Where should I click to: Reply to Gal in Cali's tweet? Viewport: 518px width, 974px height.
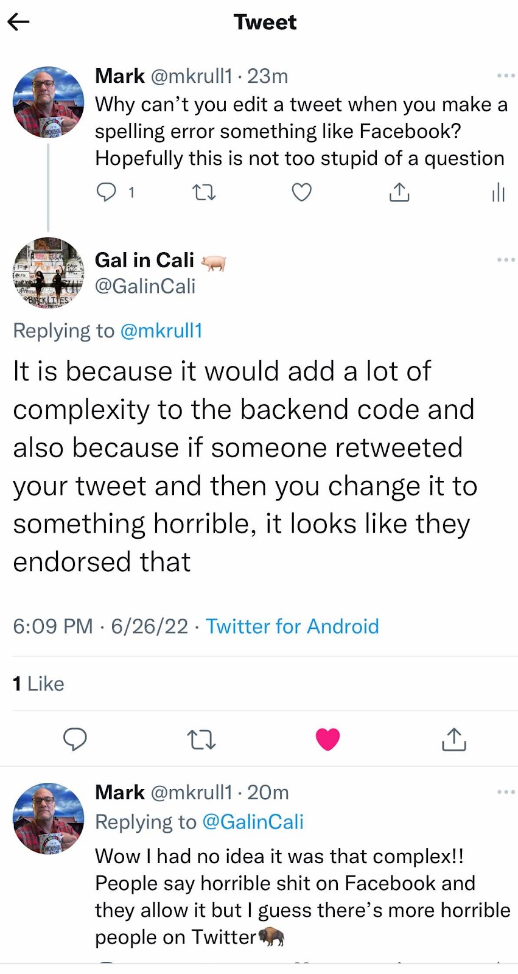(x=75, y=739)
